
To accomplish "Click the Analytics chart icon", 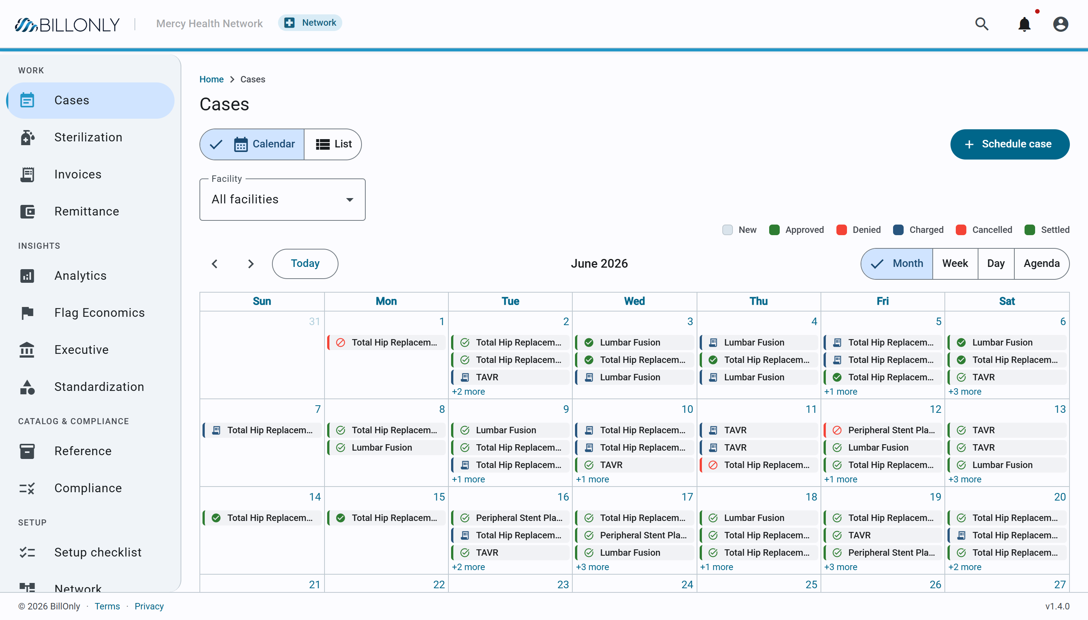I will click(27, 276).
